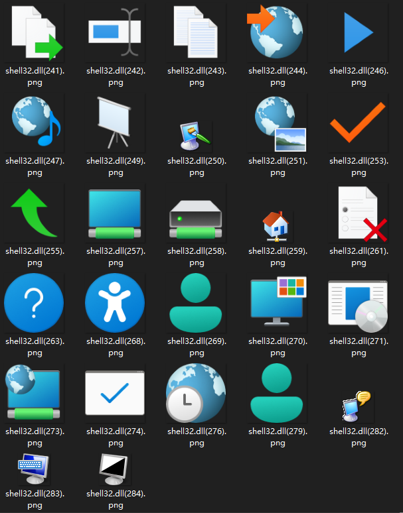The image size is (403, 513).
Task: Click the file name shell32.dll(250).png
Action: [x=197, y=167]
